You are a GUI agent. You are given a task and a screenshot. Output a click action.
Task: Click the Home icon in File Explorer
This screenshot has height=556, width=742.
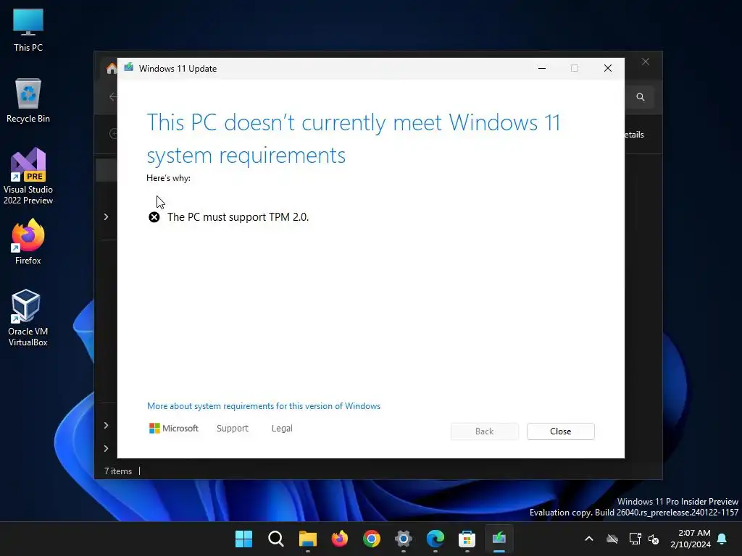pyautogui.click(x=112, y=69)
